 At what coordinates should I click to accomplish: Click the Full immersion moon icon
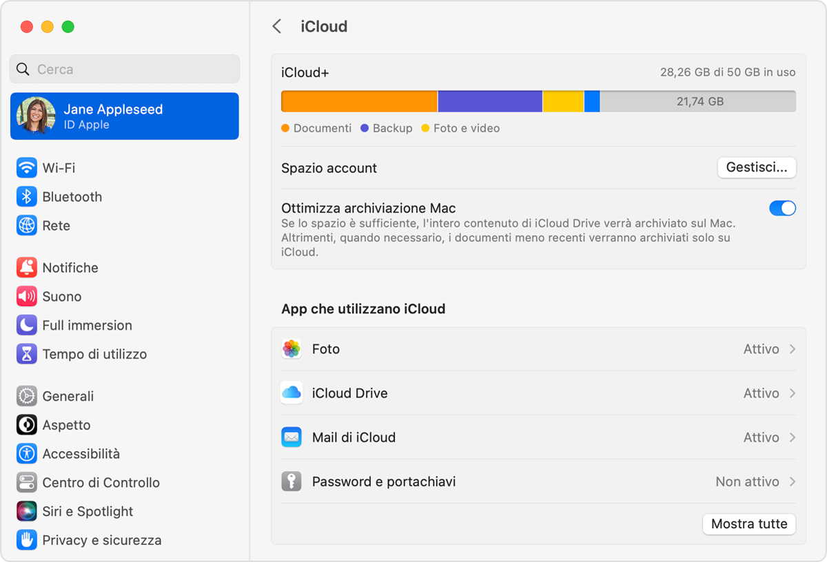click(x=27, y=326)
